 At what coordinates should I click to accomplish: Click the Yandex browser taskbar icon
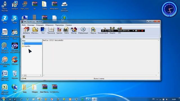52,99
